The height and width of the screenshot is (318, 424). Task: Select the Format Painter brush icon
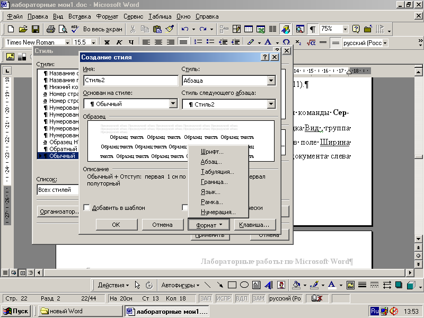point(170,29)
